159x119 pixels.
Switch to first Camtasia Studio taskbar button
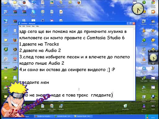point(63,116)
